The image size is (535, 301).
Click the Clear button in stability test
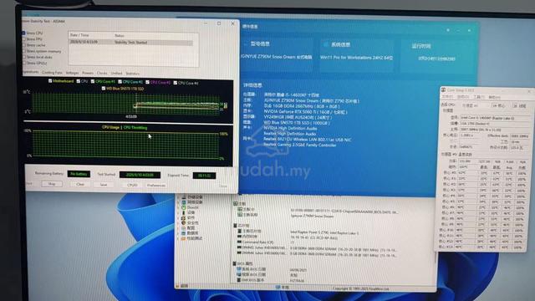point(80,184)
